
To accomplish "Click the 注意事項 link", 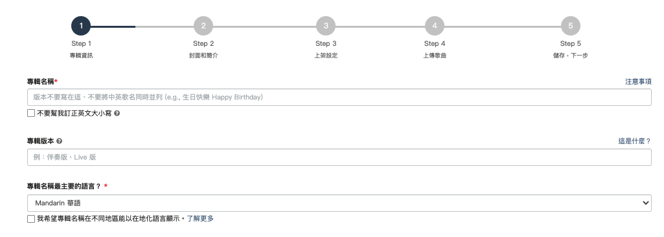I will [638, 81].
